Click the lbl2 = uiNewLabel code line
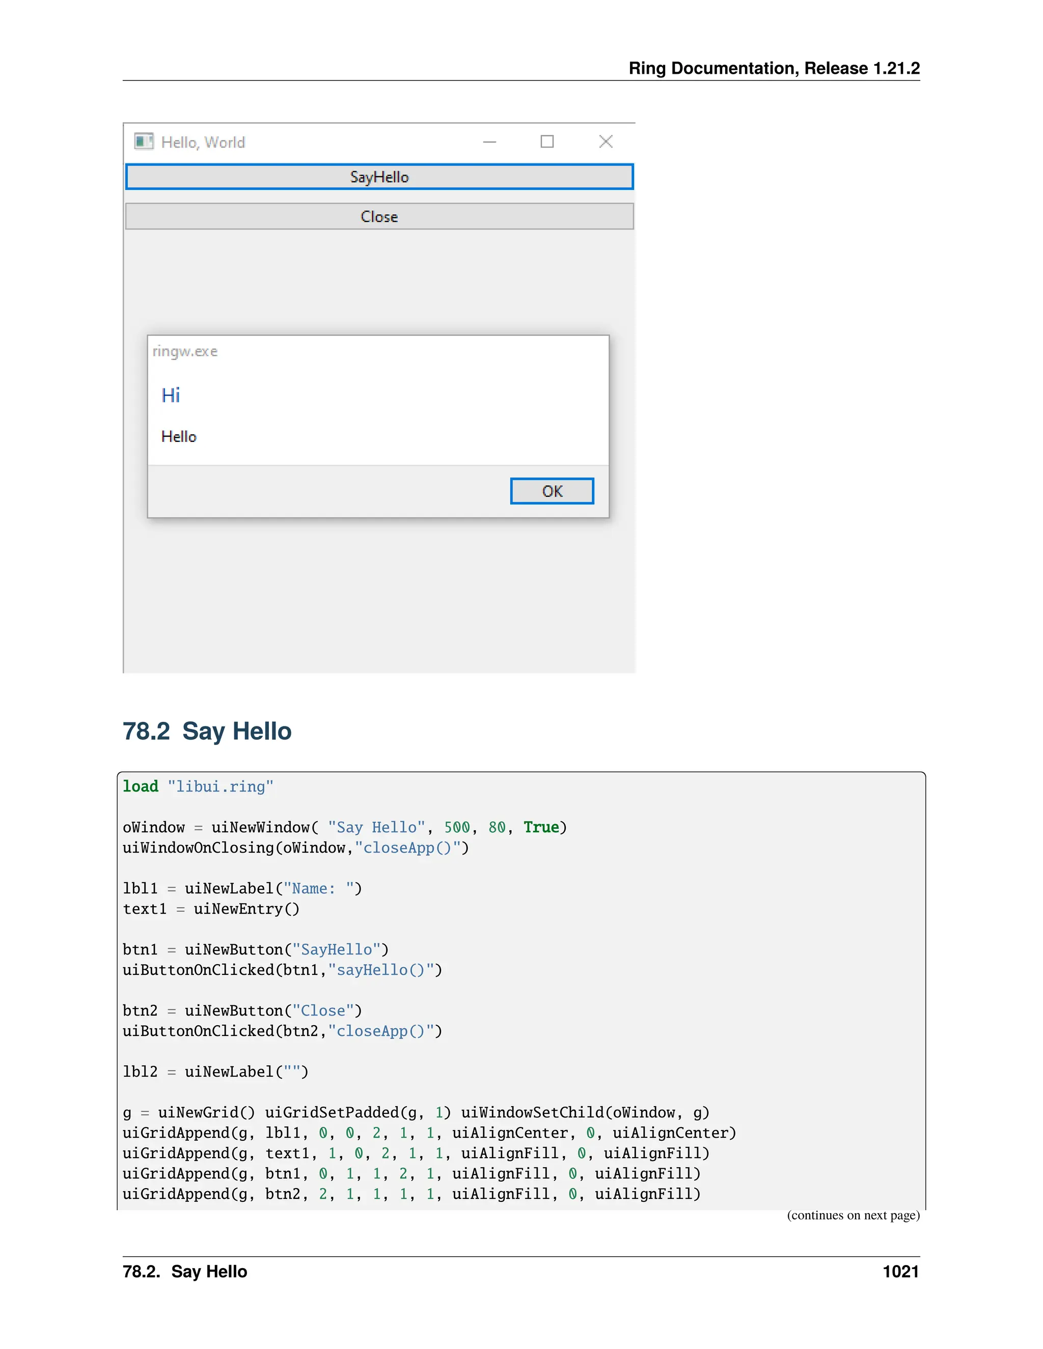This screenshot has height=1349, width=1043. 215,1072
